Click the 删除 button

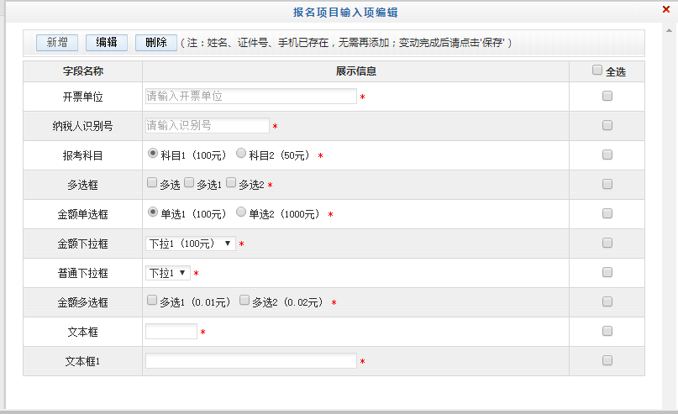click(156, 43)
